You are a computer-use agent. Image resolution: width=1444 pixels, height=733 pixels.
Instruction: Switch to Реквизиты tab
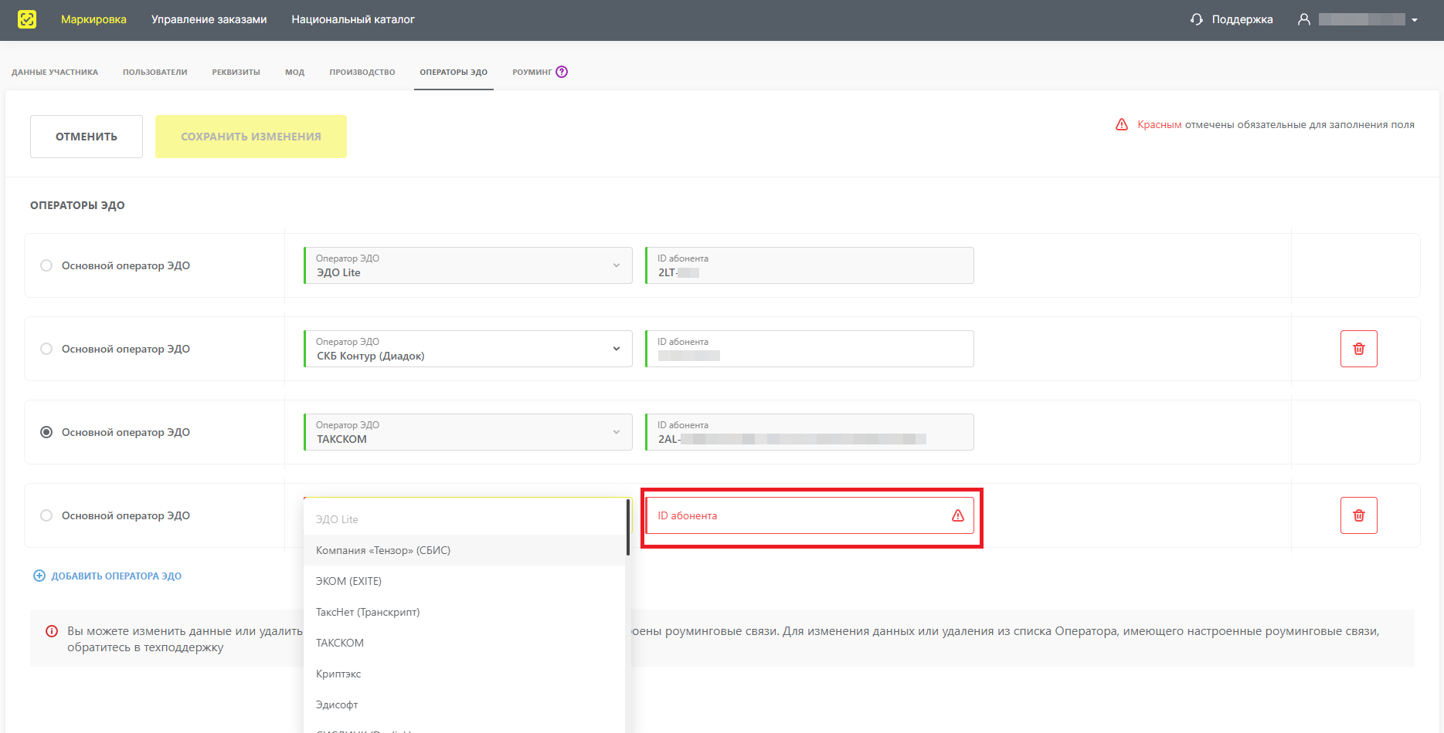[236, 72]
